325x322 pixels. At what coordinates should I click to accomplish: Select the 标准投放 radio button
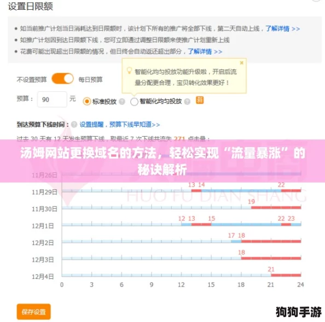pyautogui.click(x=86, y=102)
